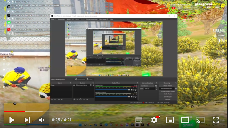Add a new source with plus
Viewport: 228px width, 128px height.
[74, 100]
